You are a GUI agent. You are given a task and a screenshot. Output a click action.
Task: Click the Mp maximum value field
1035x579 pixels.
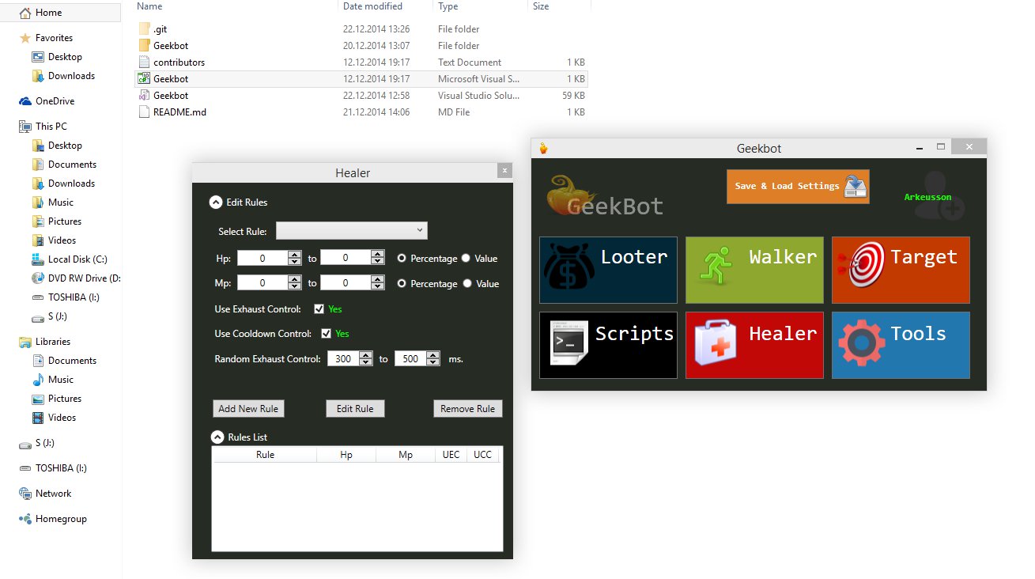[x=346, y=283]
